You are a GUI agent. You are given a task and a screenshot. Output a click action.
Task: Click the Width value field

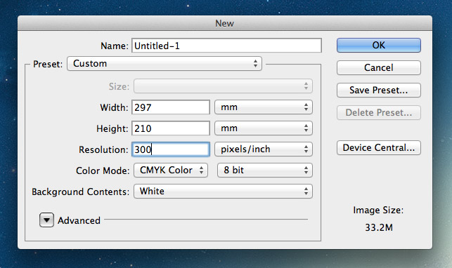(171, 107)
